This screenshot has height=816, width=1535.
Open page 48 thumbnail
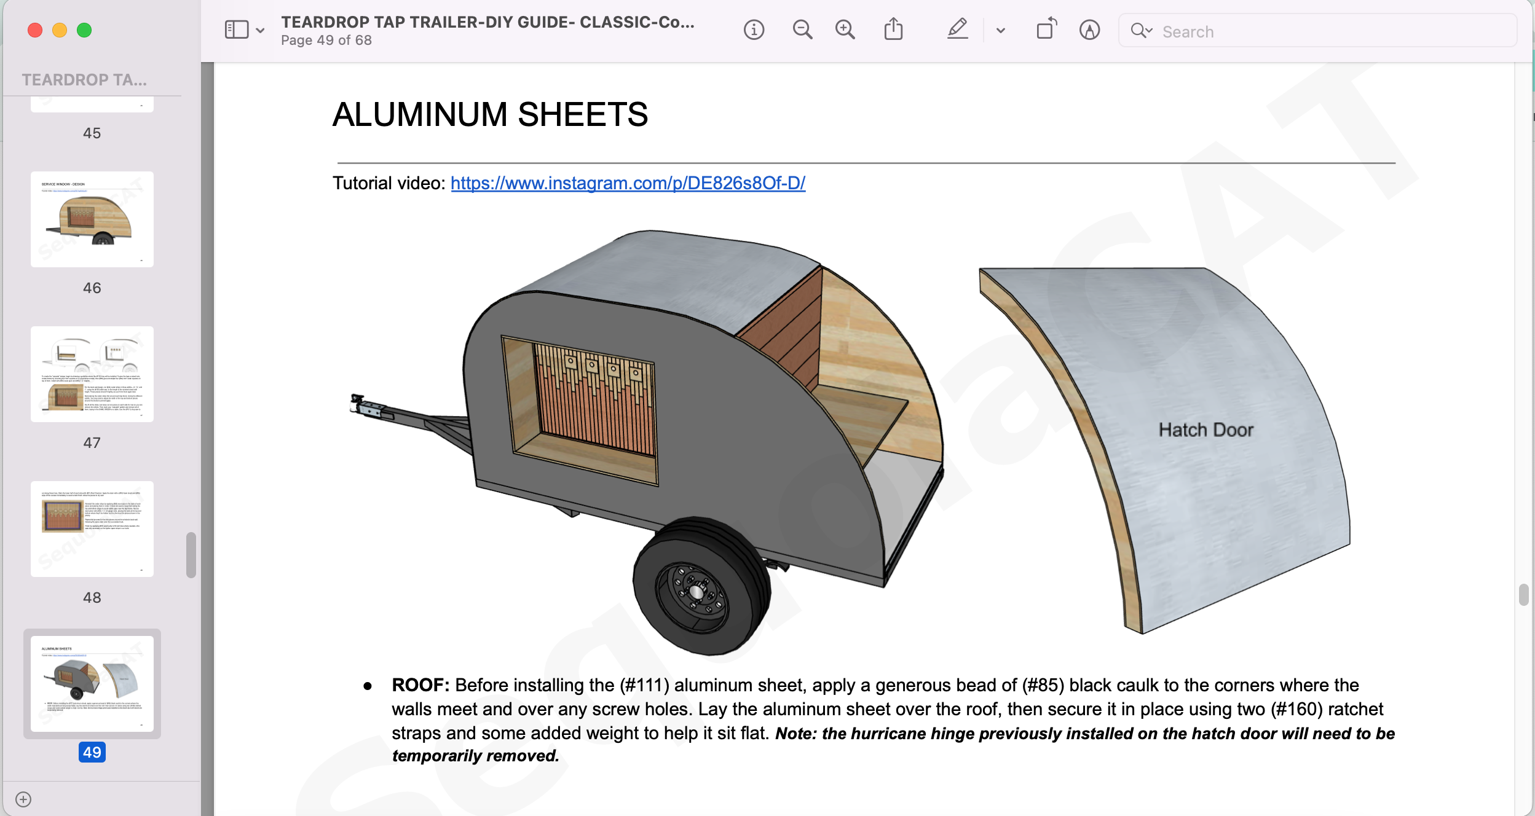pos(92,529)
